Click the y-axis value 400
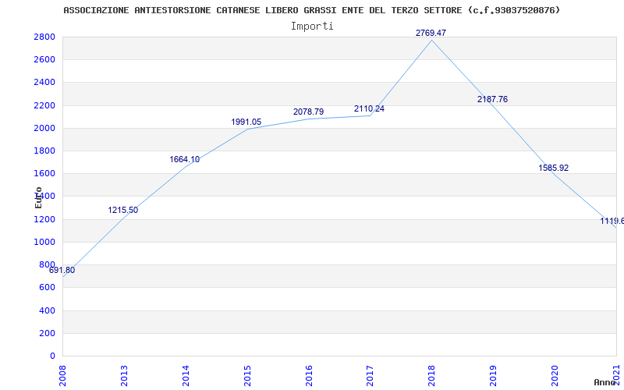 (x=47, y=310)
